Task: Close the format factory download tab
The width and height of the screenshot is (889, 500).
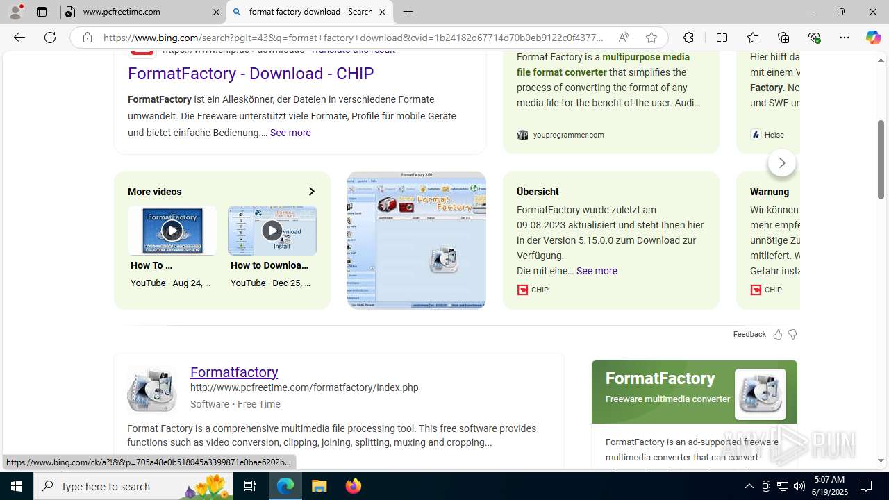Action: [382, 12]
